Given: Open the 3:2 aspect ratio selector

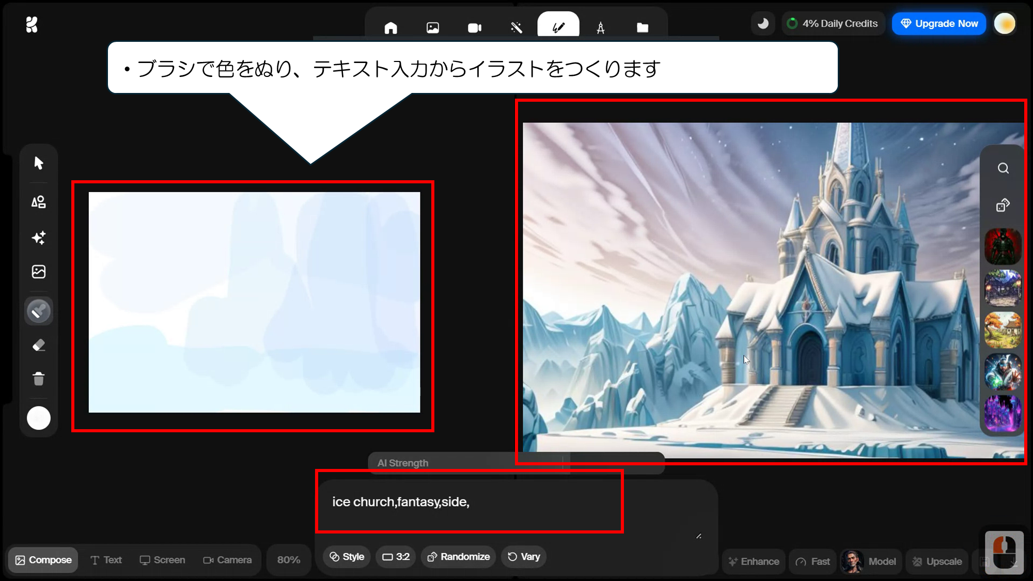Looking at the screenshot, I should click(x=396, y=557).
